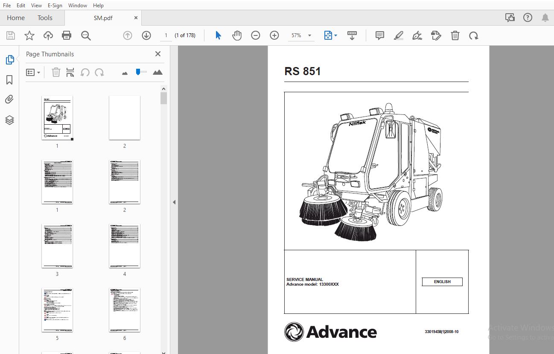Open the E-Sign menu

click(x=55, y=5)
